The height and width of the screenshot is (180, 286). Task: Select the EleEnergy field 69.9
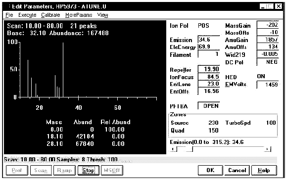(x=209, y=46)
